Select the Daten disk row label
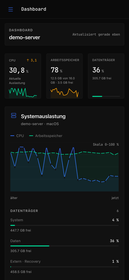This screenshot has height=280, width=129. click(16, 241)
